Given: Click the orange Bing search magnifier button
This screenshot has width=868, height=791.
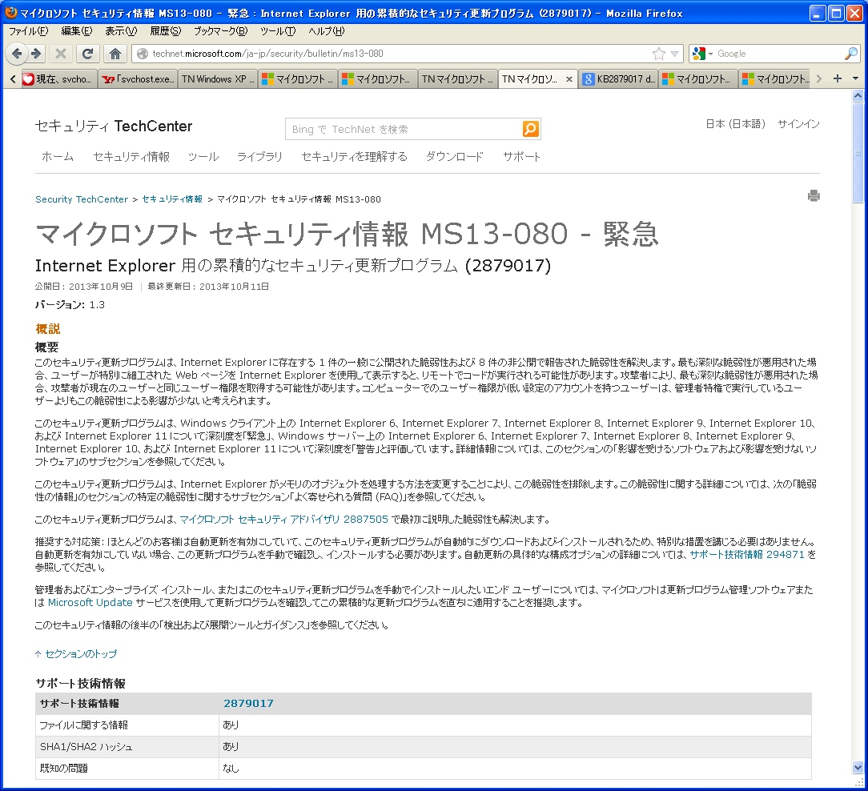Looking at the screenshot, I should coord(530,129).
